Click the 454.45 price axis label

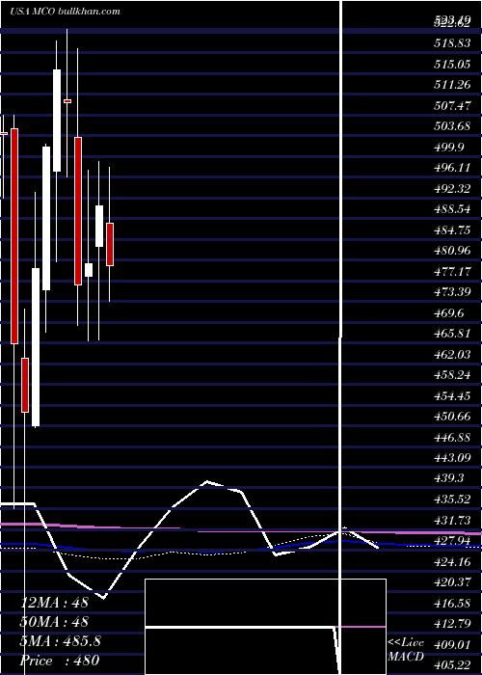[452, 396]
